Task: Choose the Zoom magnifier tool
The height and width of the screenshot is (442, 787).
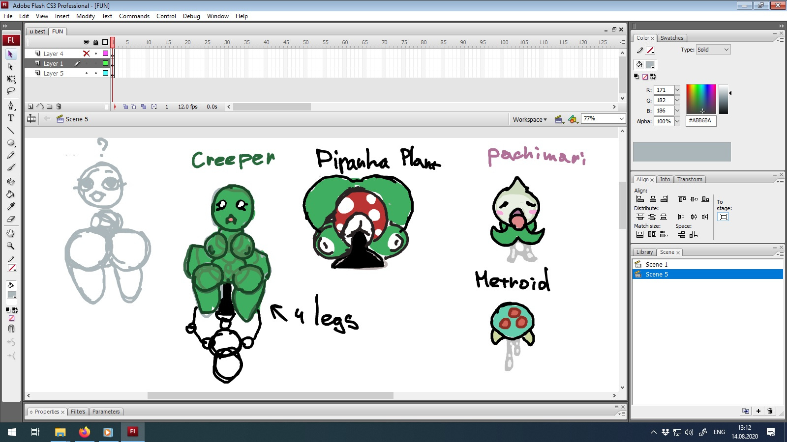Action: [x=11, y=246]
